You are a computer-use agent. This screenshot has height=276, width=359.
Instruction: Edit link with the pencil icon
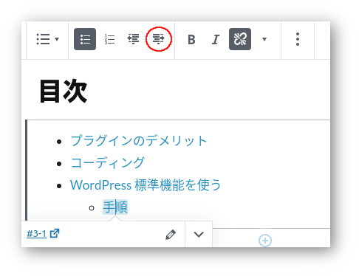pos(171,235)
